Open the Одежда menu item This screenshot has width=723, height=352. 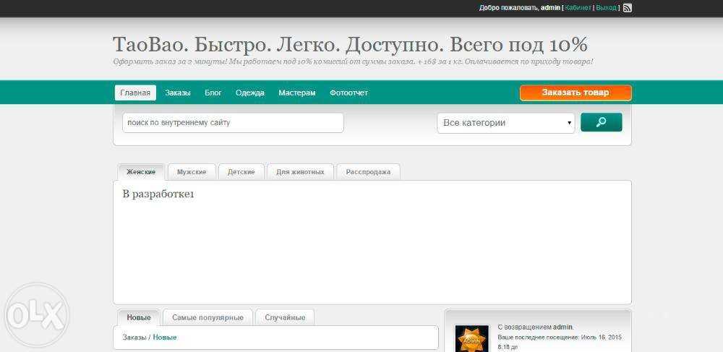click(250, 93)
